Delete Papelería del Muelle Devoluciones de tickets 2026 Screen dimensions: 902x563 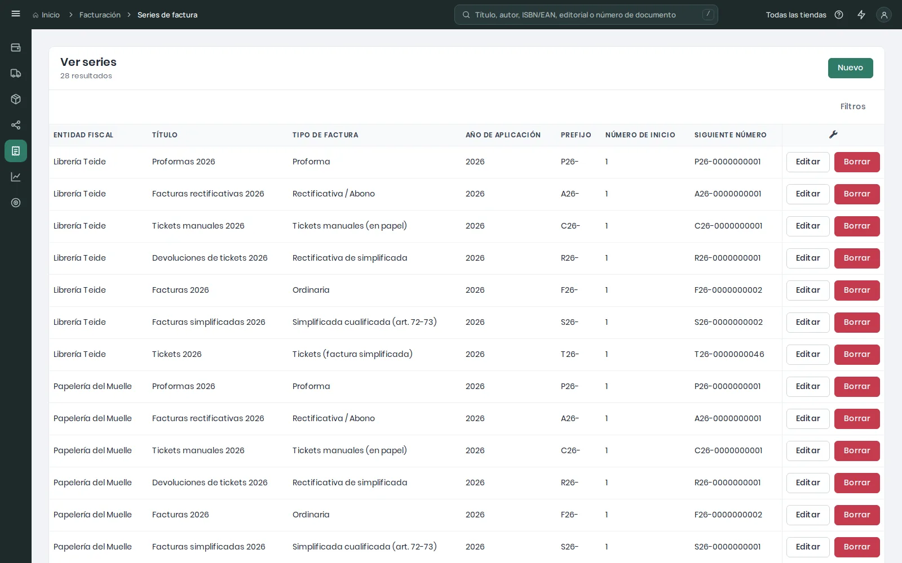[x=857, y=483]
